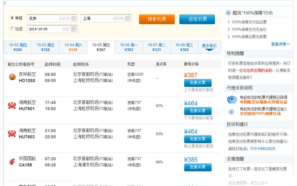The height and width of the screenshot is (186, 297).
Task: Click the ¥464 price for HU7603
Action: click(191, 131)
